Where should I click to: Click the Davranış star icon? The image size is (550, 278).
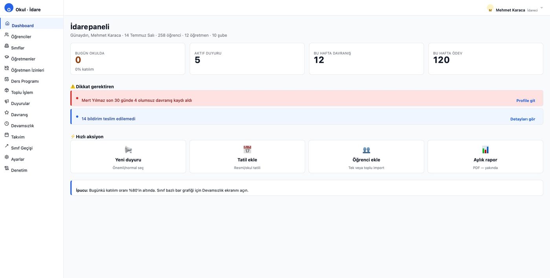click(x=7, y=113)
